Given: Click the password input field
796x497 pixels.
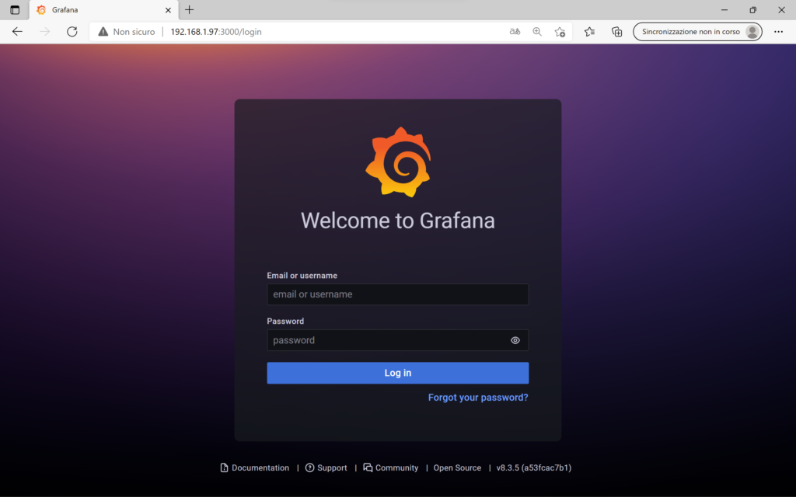Looking at the screenshot, I should [389, 340].
